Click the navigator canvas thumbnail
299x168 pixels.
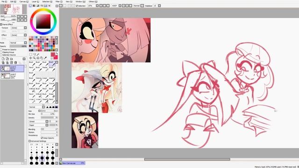pos(14,9)
